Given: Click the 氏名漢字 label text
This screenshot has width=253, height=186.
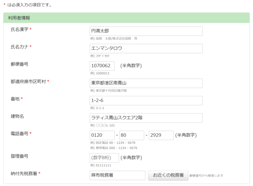Looking at the screenshot, I should pyautogui.click(x=19, y=29).
